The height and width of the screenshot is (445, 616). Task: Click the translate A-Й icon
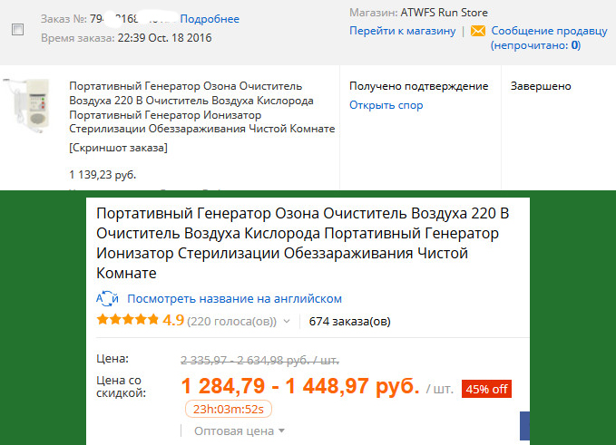click(x=107, y=298)
